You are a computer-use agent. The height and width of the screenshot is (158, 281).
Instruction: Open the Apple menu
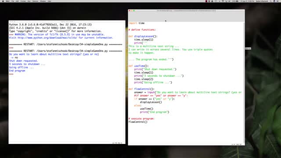pos(3,1)
